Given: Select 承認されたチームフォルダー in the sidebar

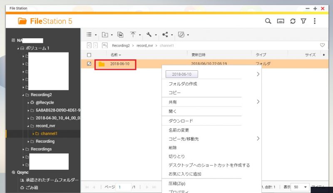Looking at the screenshot, I should (x=52, y=180).
